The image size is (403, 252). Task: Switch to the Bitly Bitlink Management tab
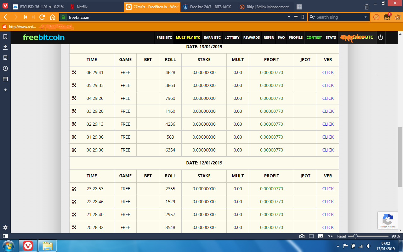(x=265, y=7)
